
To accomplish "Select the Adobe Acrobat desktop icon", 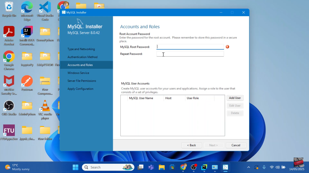I will click(x=9, y=36).
